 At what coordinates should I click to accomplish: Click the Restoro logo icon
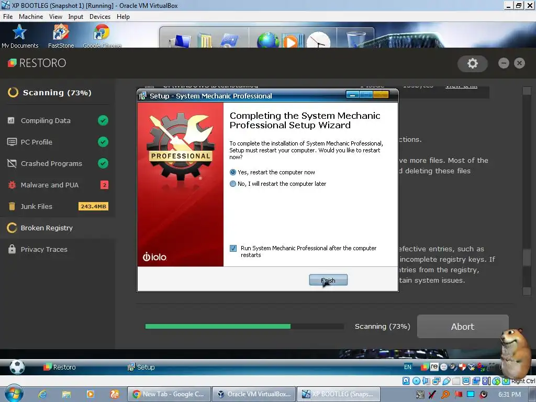click(x=12, y=63)
